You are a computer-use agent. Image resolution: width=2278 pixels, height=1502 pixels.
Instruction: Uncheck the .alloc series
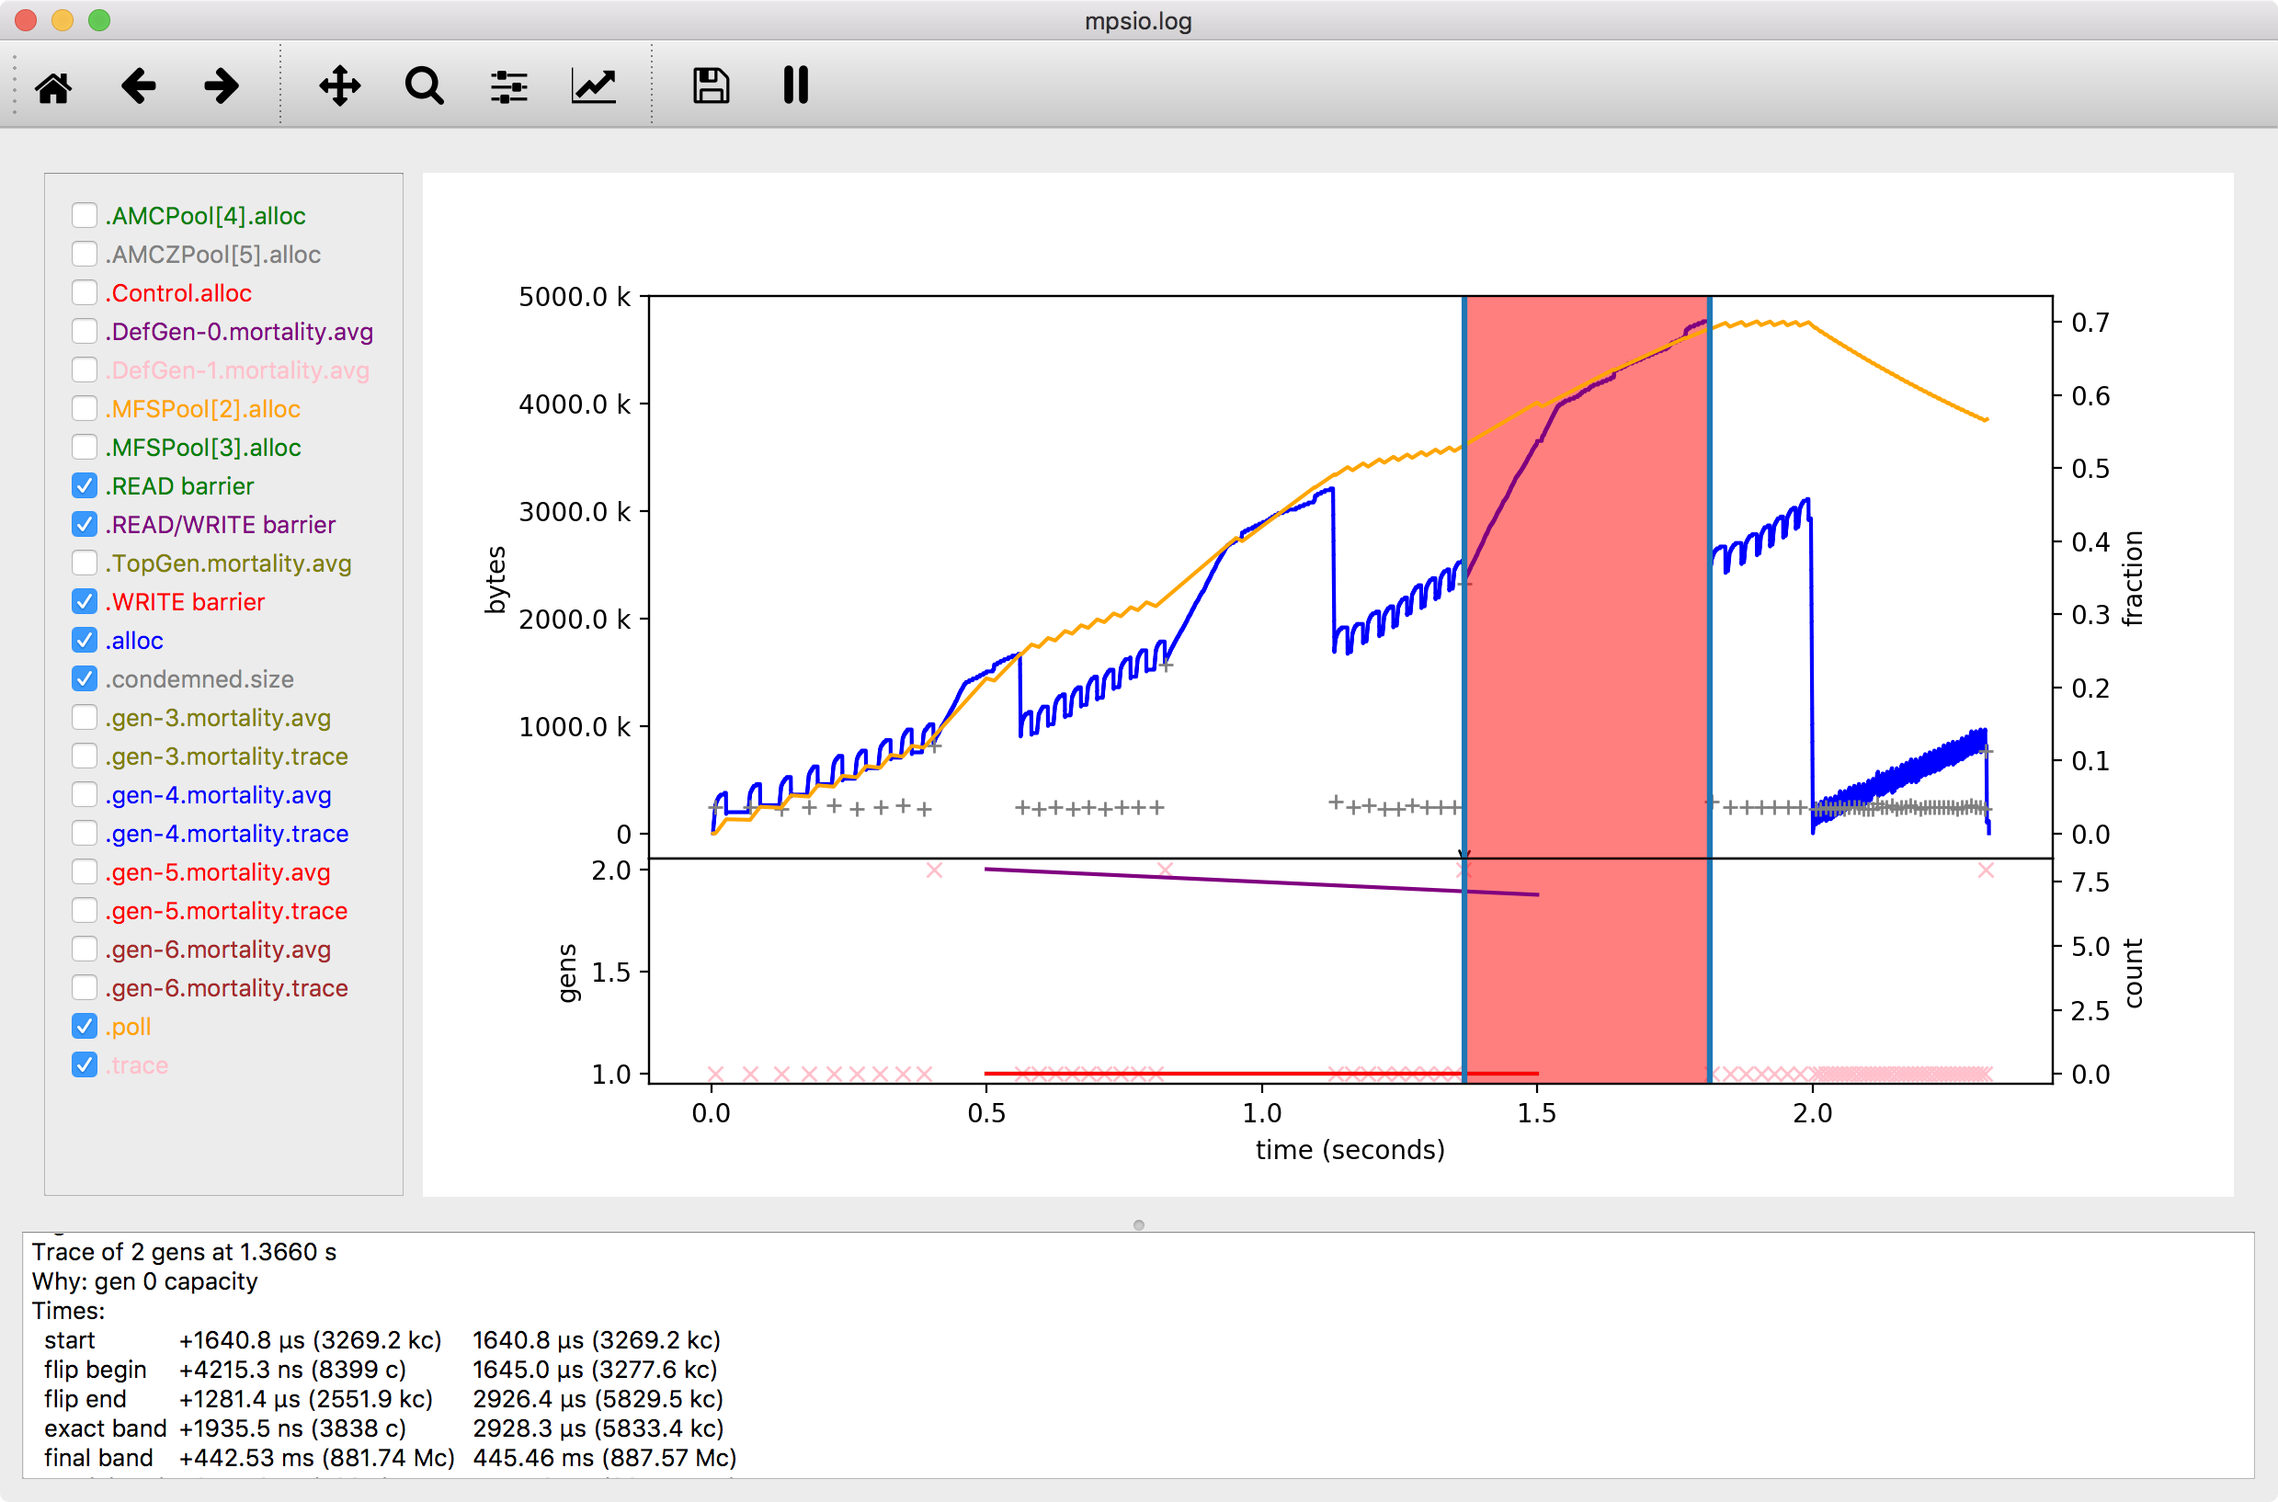85,640
